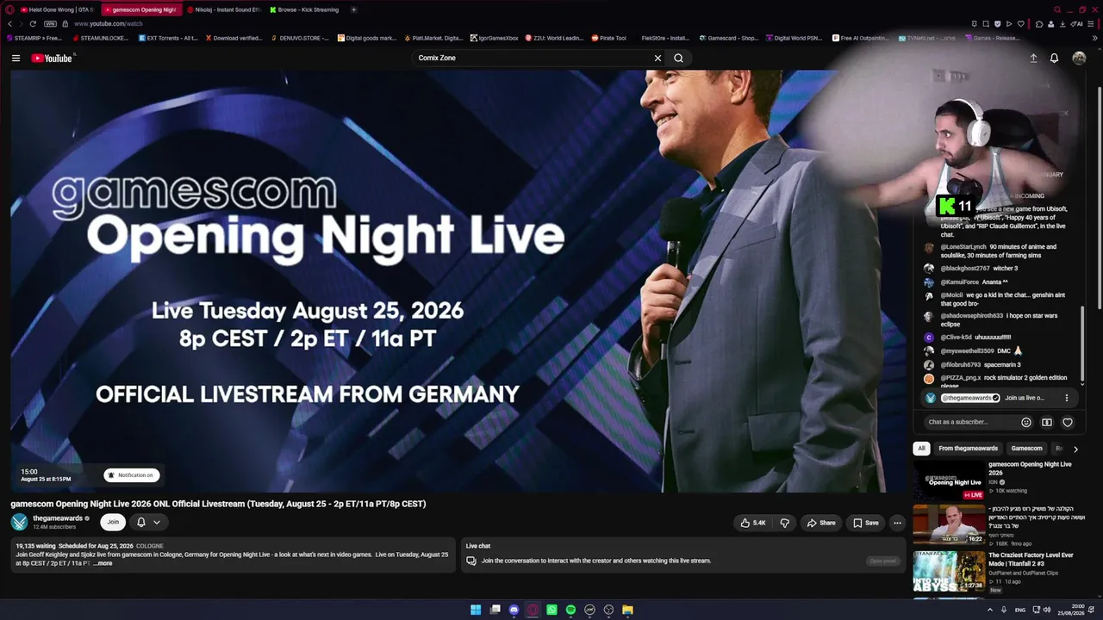Open Spotify from the taskbar
The image size is (1103, 620).
pos(570,610)
